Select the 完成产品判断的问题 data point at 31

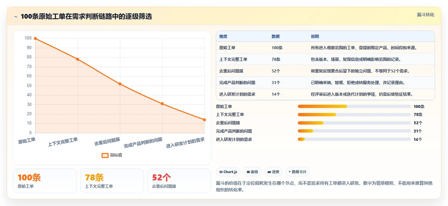click(x=162, y=104)
